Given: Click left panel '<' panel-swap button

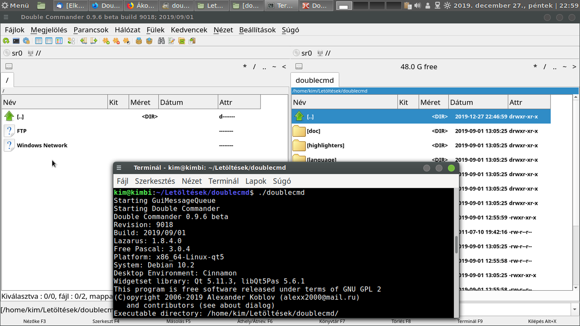Looking at the screenshot, I should (x=284, y=67).
